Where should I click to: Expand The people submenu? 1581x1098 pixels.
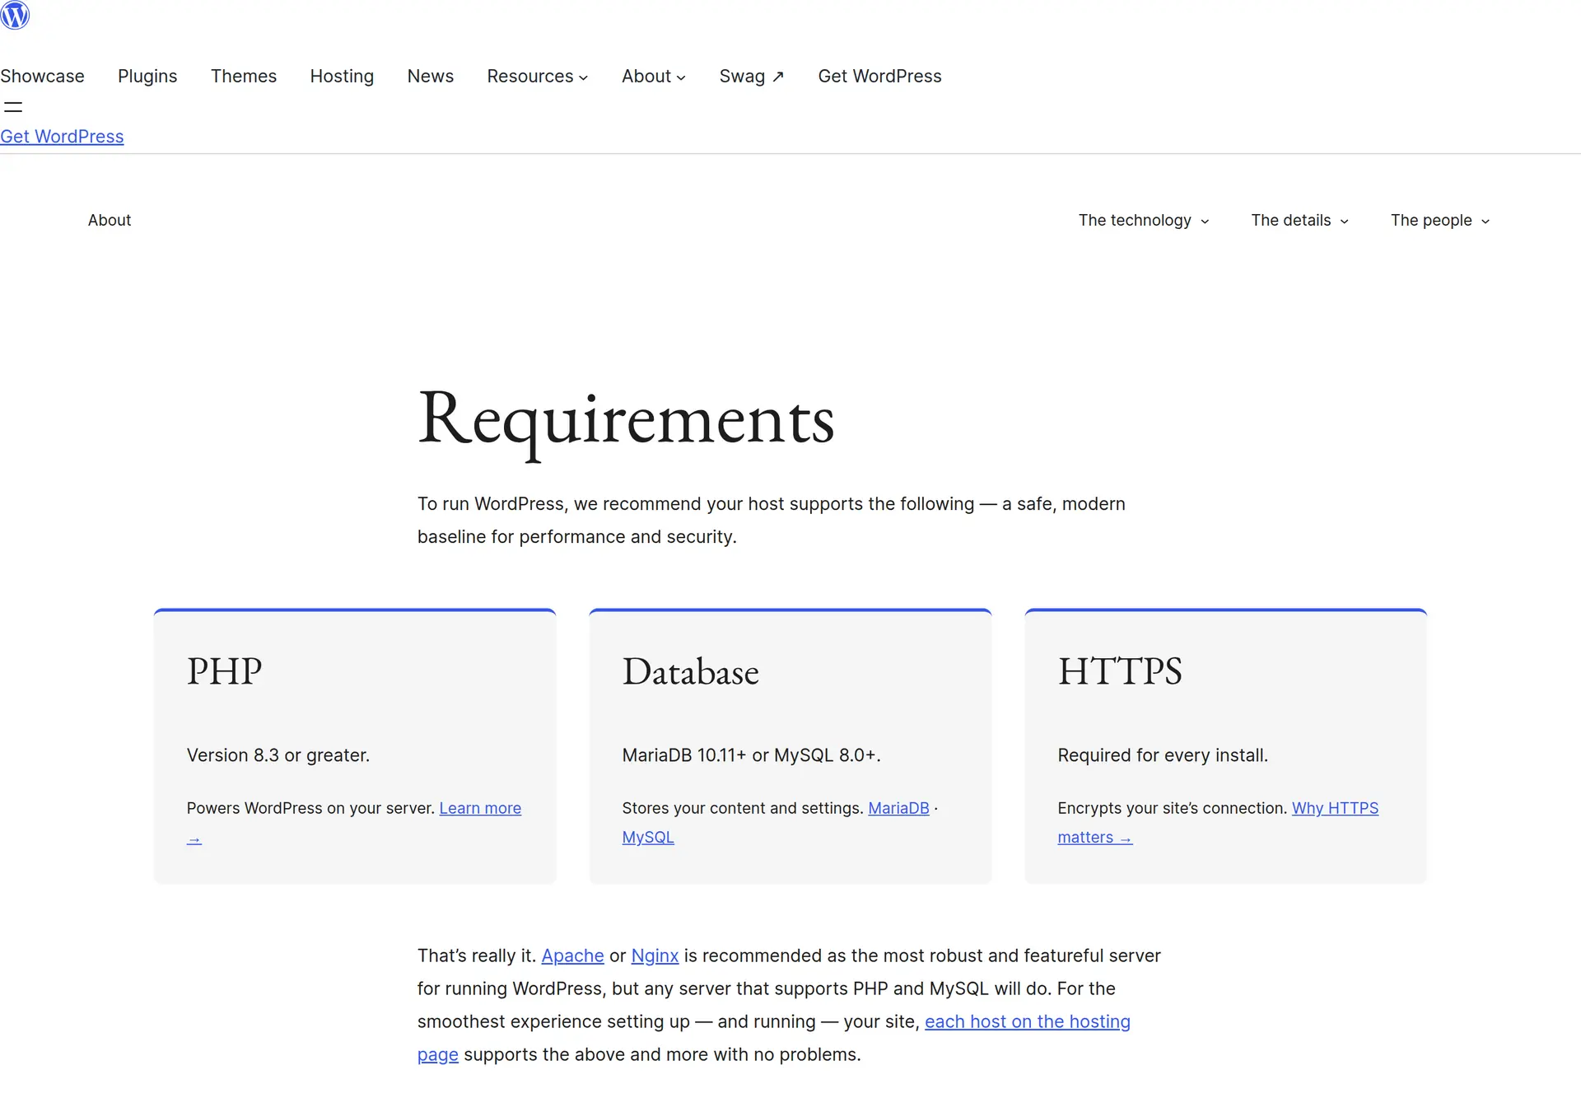1440,220
